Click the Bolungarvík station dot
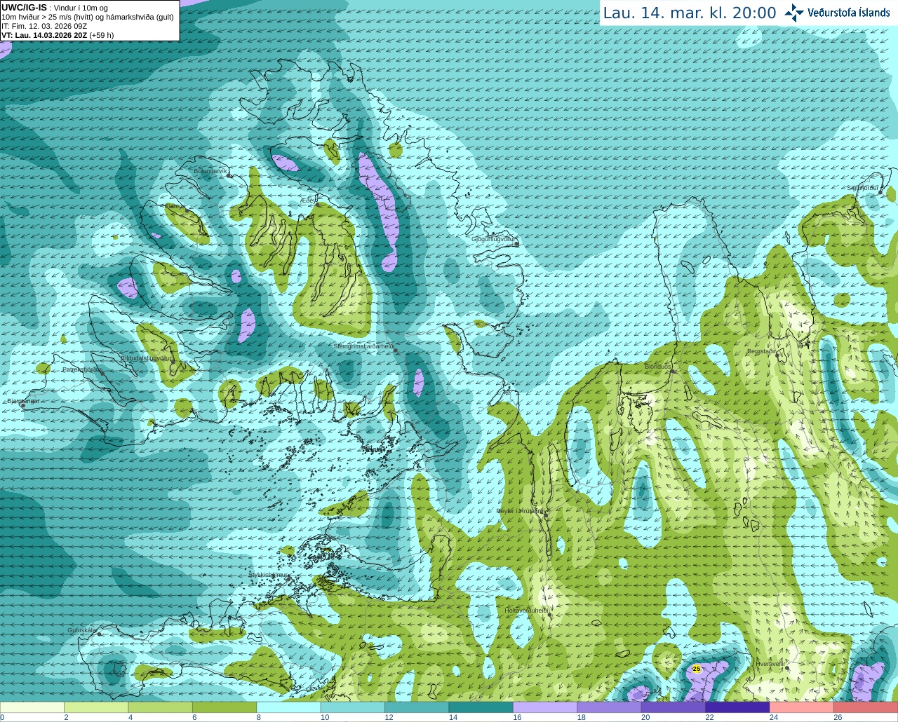 tap(229, 175)
